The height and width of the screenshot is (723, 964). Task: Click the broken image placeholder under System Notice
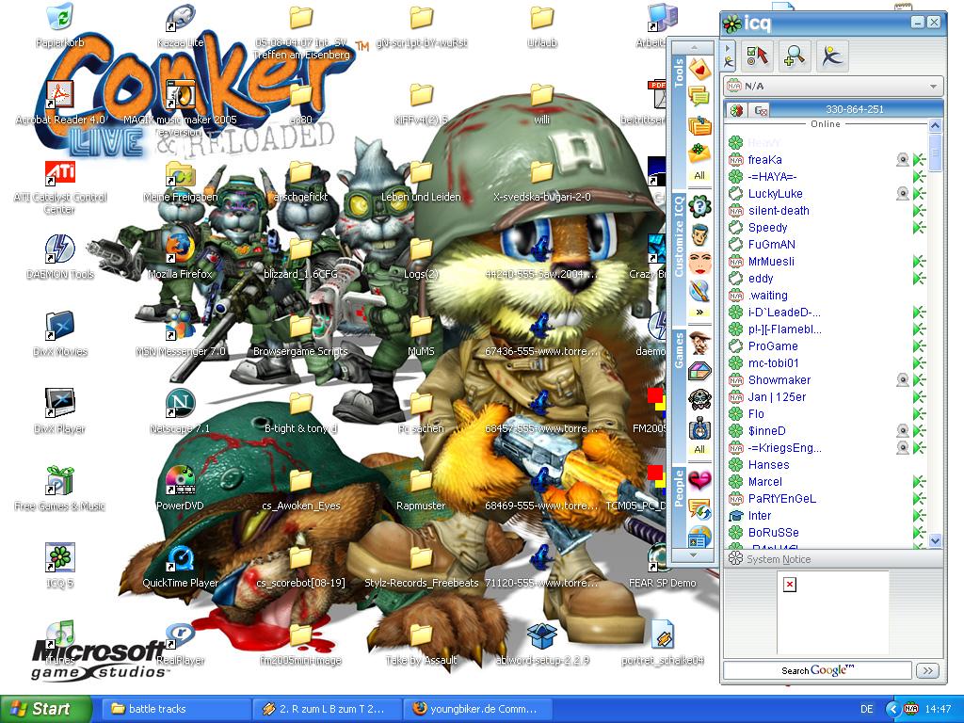[x=790, y=584]
